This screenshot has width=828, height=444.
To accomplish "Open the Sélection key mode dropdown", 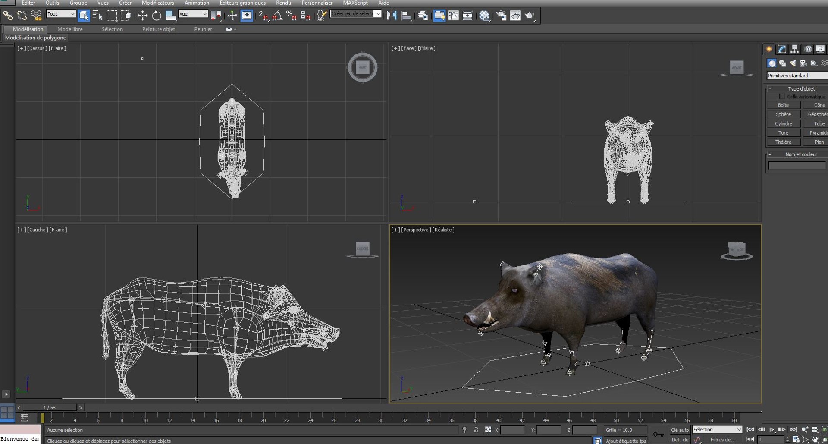I will (717, 430).
